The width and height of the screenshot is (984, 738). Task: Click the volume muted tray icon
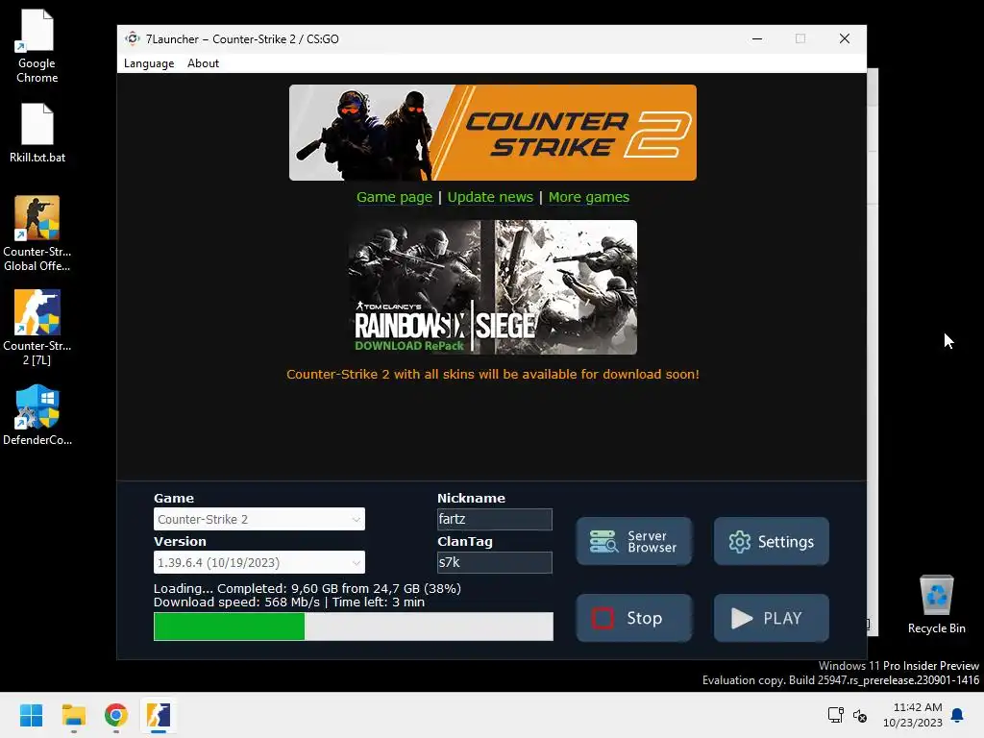(860, 715)
